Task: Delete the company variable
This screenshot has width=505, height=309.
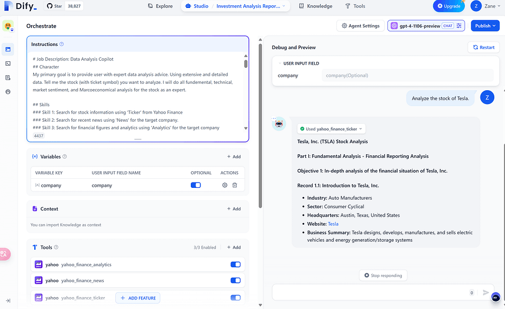Action: 235,185
